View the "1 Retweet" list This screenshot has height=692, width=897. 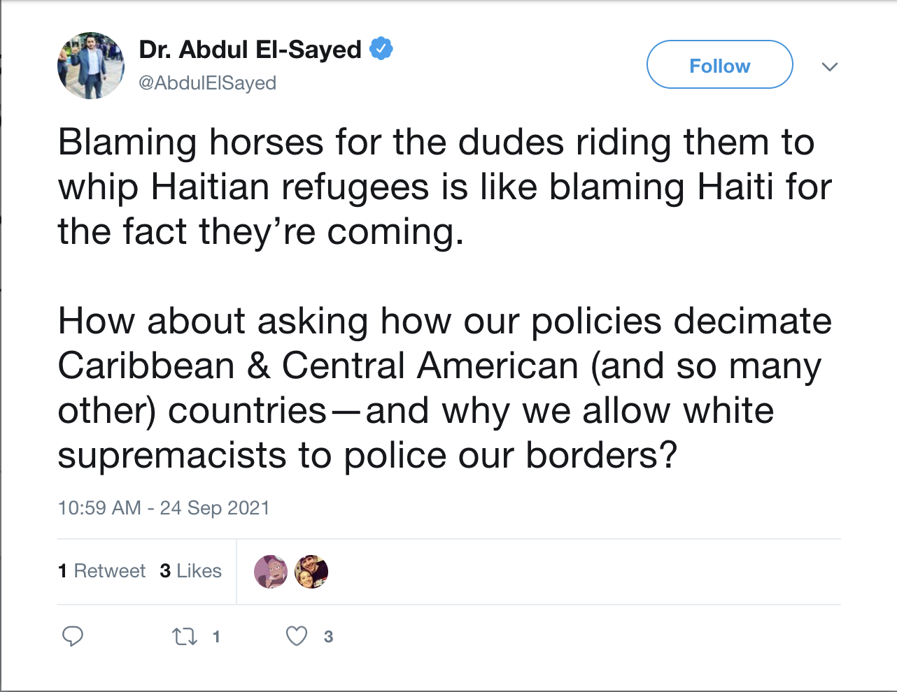pyautogui.click(x=101, y=571)
